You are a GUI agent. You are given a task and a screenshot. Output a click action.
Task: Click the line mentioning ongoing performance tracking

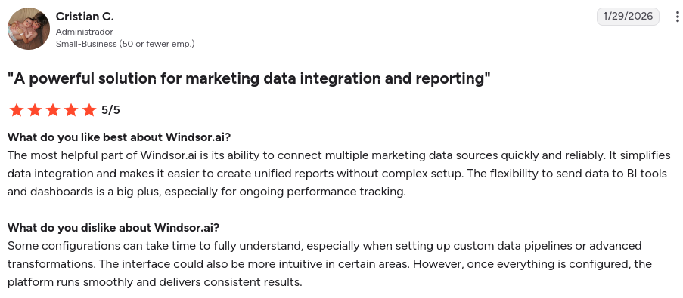point(206,192)
